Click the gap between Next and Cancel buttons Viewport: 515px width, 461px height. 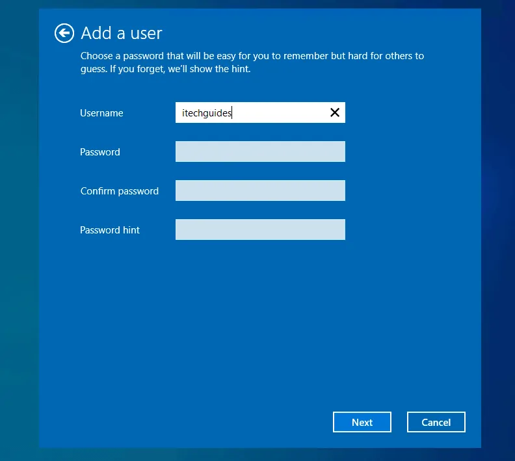[399, 422]
